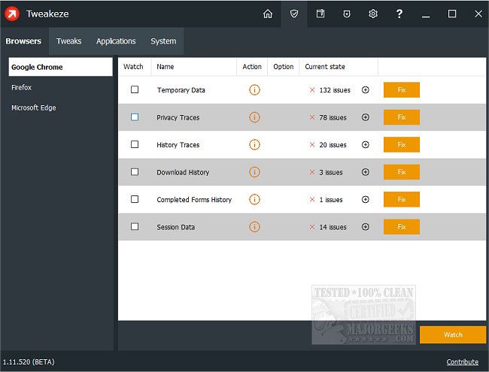This screenshot has width=489, height=372.
Task: Maximize the Tweakeze window
Action: (452, 14)
